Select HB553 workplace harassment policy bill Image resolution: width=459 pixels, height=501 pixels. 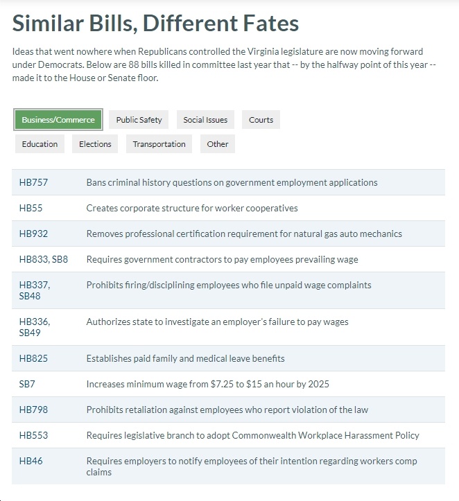click(33, 435)
